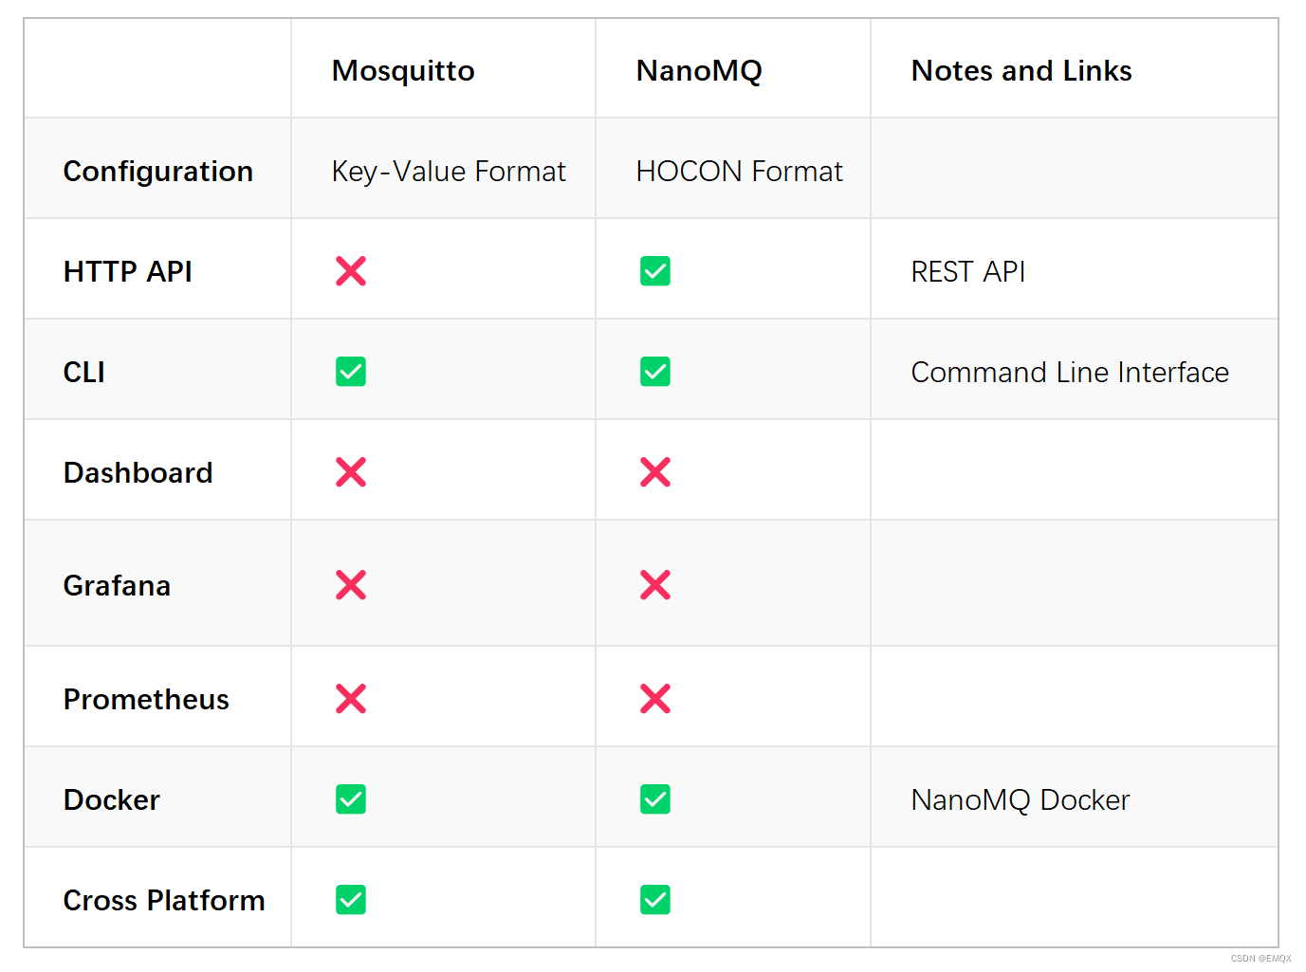
Task: Click the Mosquitto column header
Action: (x=403, y=71)
